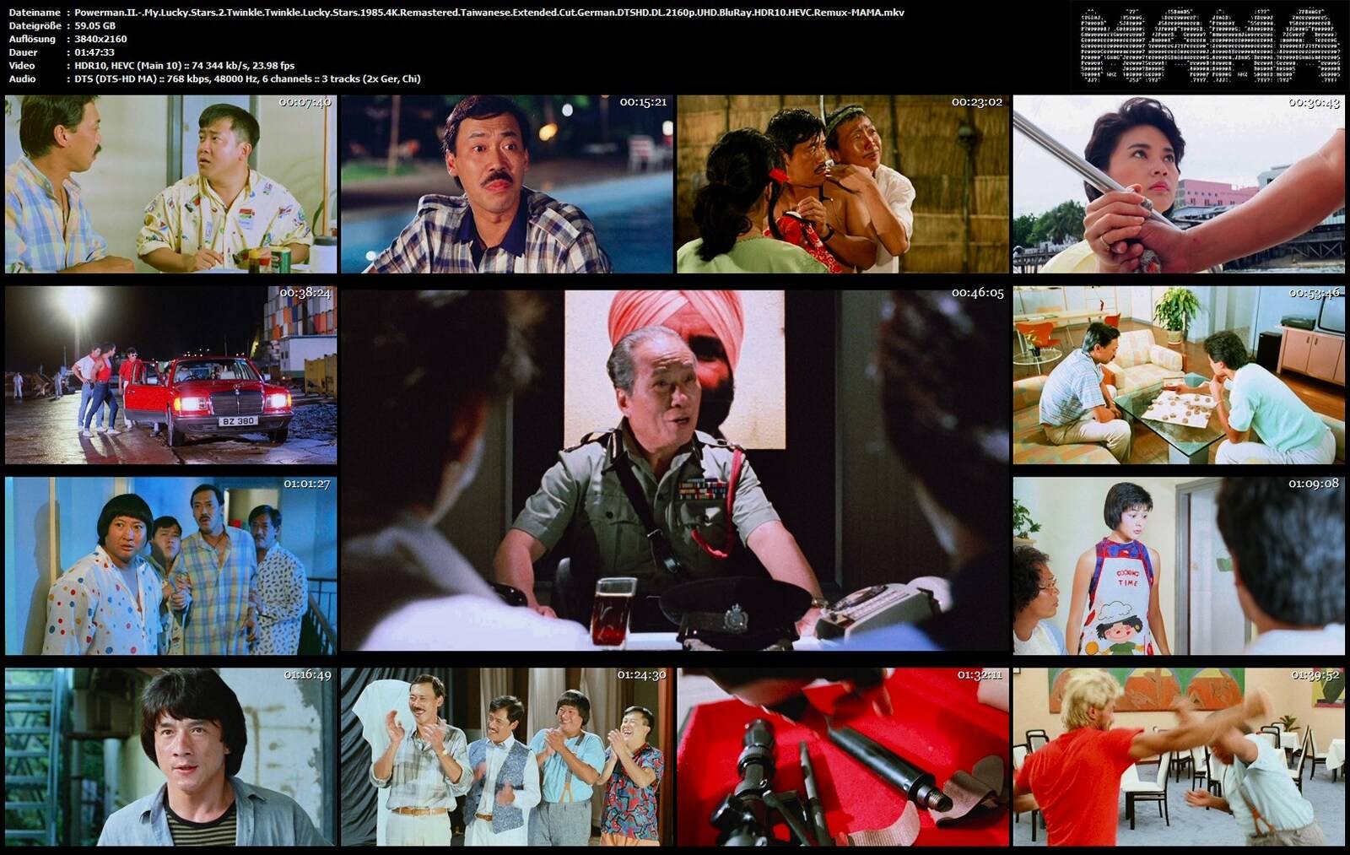Click the 01:01:27 timestamp
Image resolution: width=1350 pixels, height=855 pixels.
pos(307,484)
